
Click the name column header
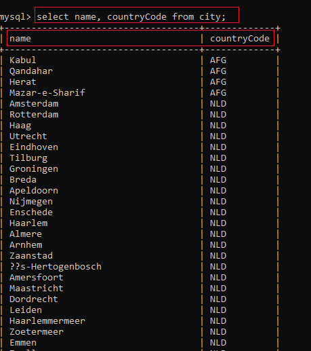[20, 39]
